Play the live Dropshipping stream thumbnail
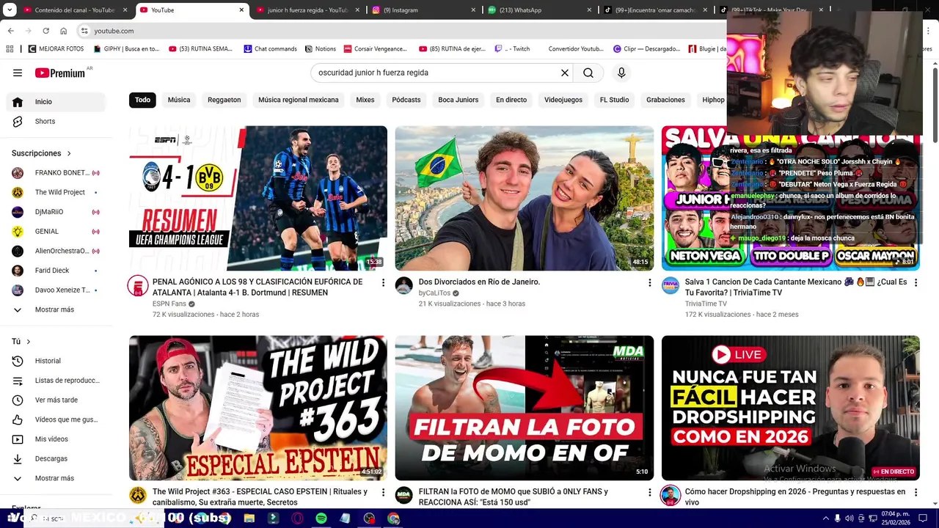 791,408
